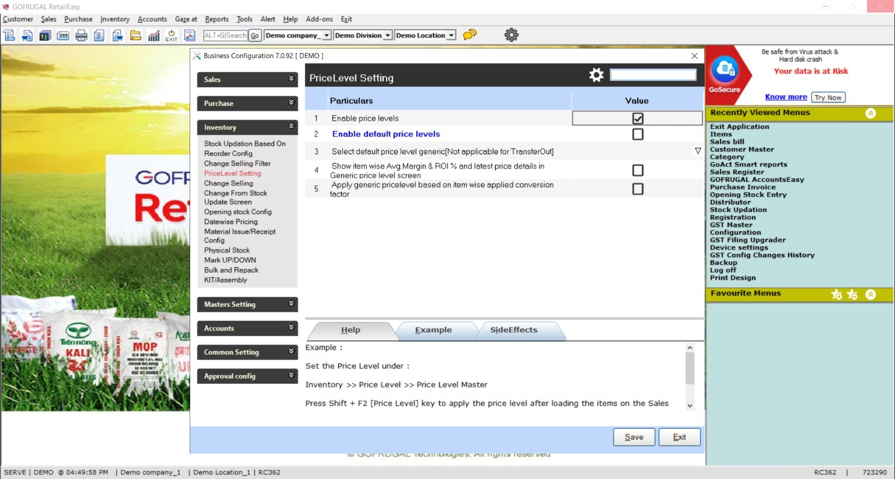The height and width of the screenshot is (479, 895).
Task: Expand the Accounts configuration section
Action: [x=247, y=329]
